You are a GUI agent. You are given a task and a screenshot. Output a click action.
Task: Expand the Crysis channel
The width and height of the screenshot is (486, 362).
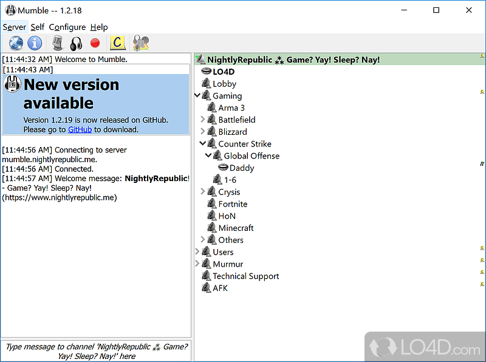click(203, 191)
